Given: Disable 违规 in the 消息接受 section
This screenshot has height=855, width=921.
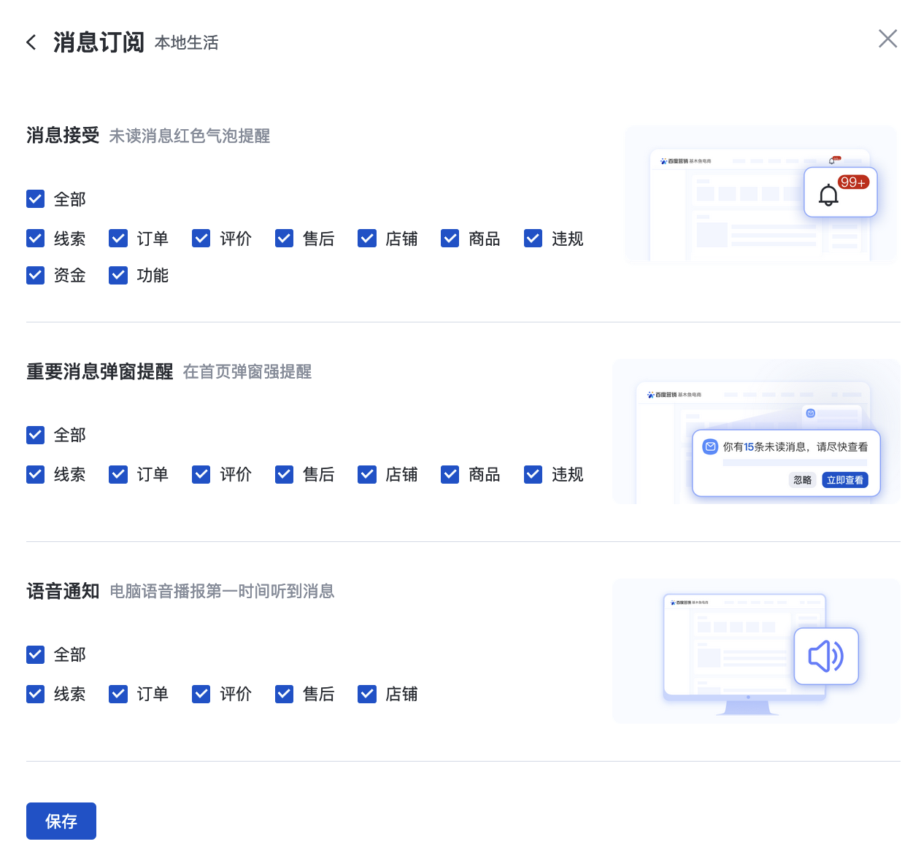Looking at the screenshot, I should coord(533,239).
